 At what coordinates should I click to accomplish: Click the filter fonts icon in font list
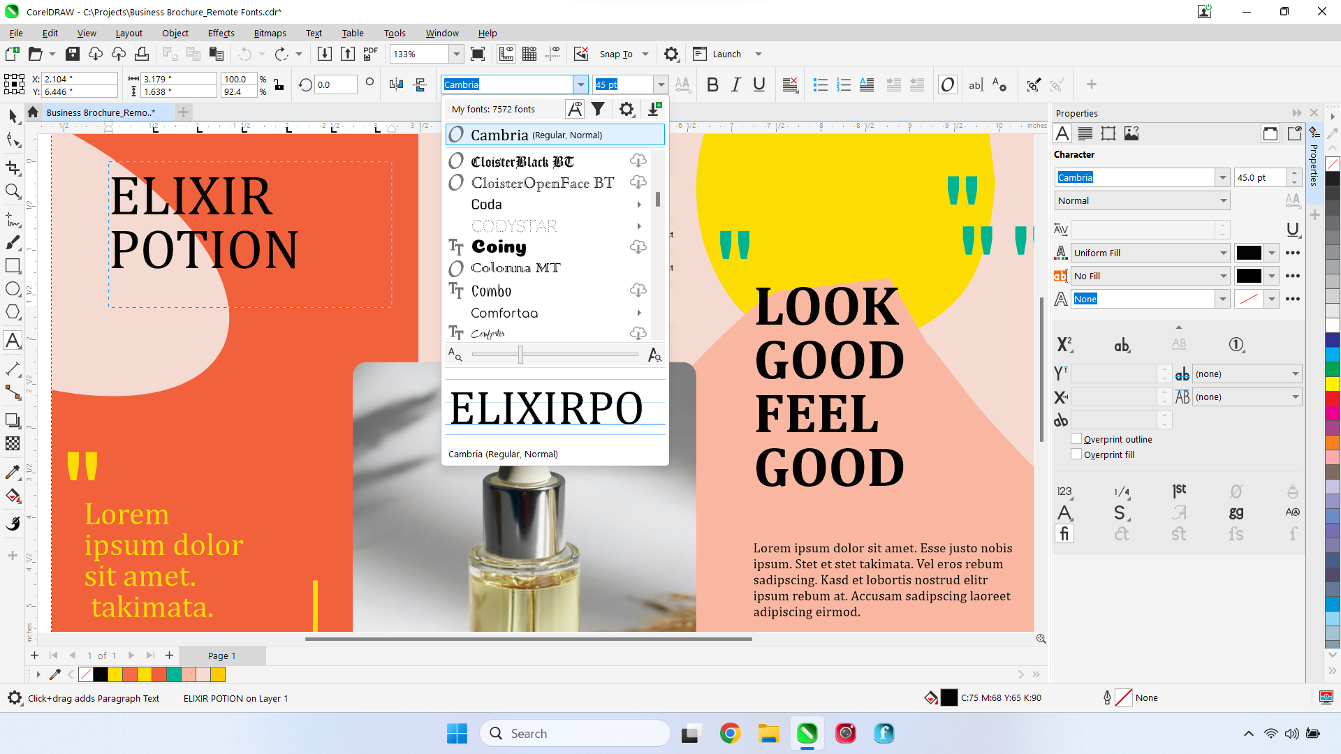coord(599,109)
